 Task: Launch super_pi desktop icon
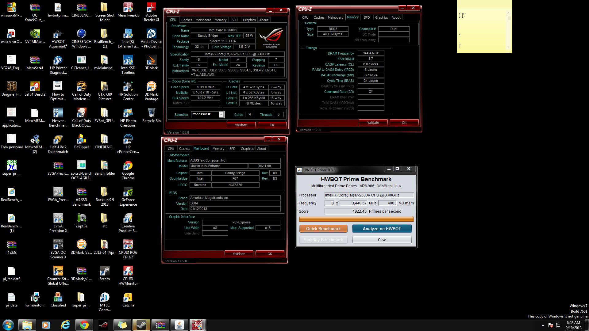click(11, 168)
